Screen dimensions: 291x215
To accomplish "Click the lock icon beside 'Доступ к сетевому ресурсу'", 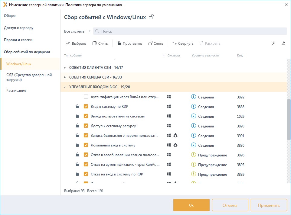I will [x=77, y=126].
